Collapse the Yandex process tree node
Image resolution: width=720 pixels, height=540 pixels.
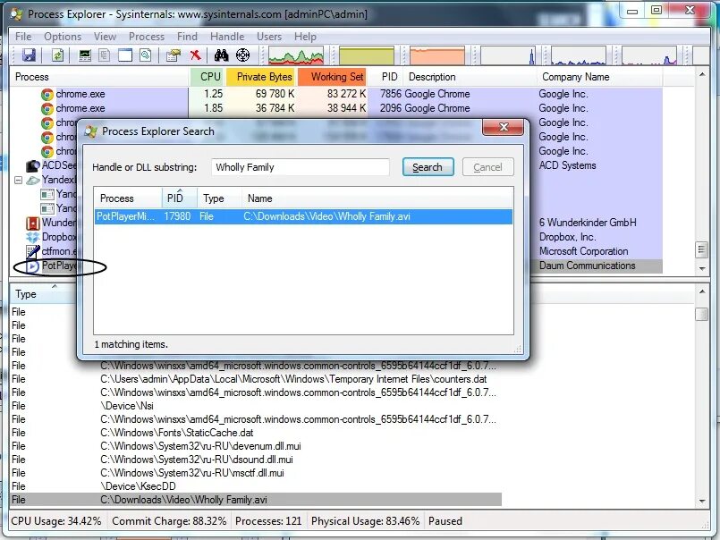tap(19, 180)
